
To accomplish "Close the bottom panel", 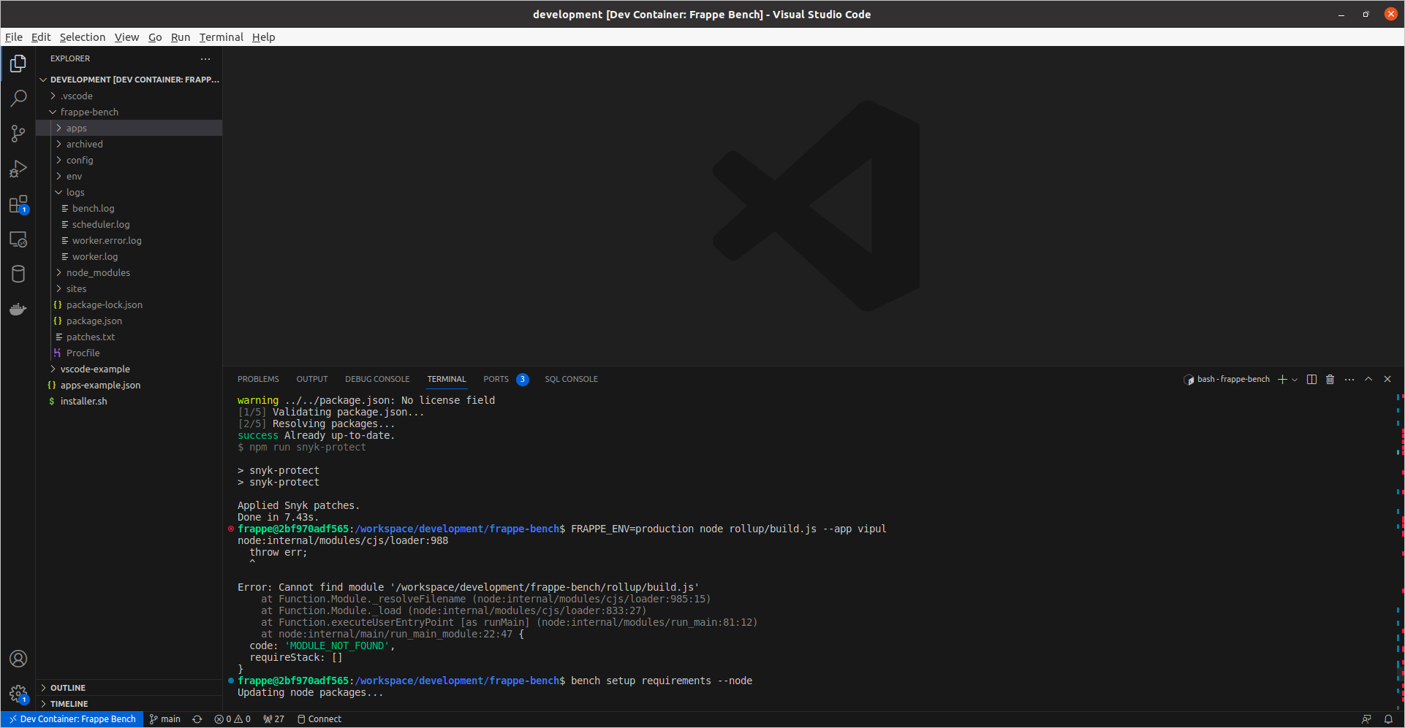I will point(1387,379).
